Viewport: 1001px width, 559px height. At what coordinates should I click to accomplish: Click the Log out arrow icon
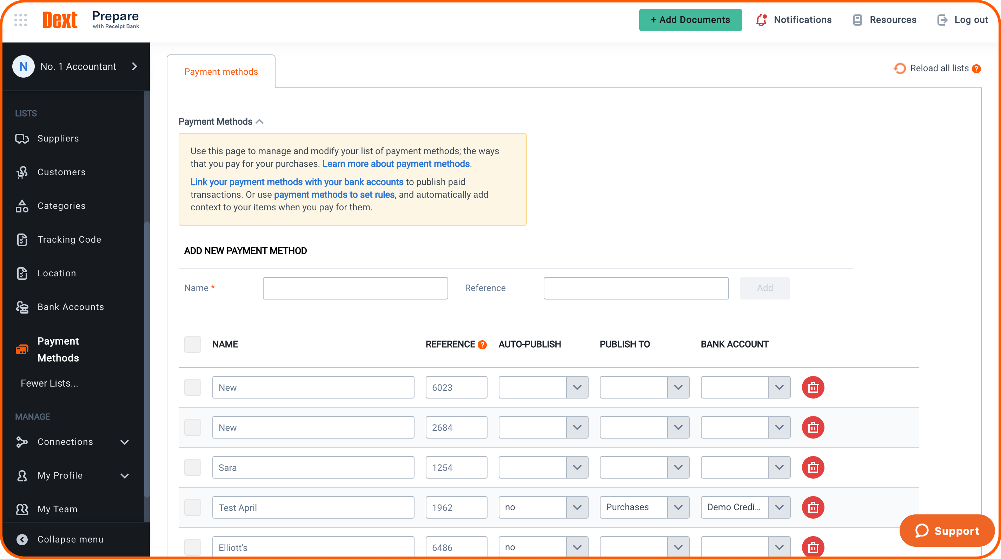[x=942, y=20]
